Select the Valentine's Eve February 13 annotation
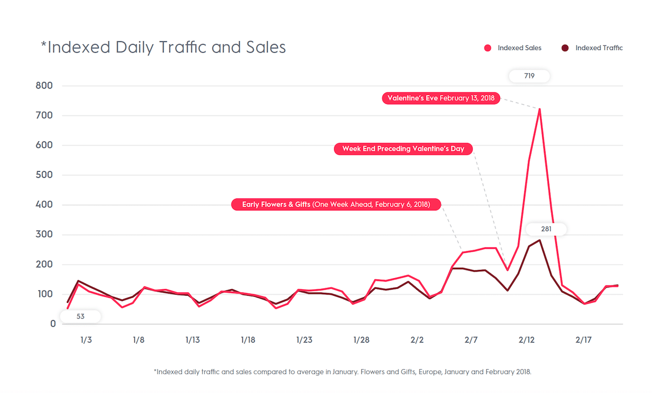Screen dimensions: 652x393 point(441,98)
